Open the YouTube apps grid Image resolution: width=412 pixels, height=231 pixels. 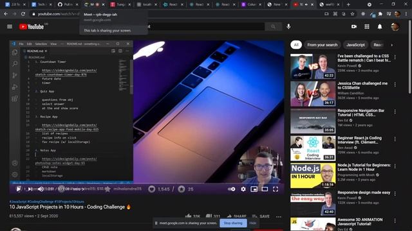coord(367,26)
